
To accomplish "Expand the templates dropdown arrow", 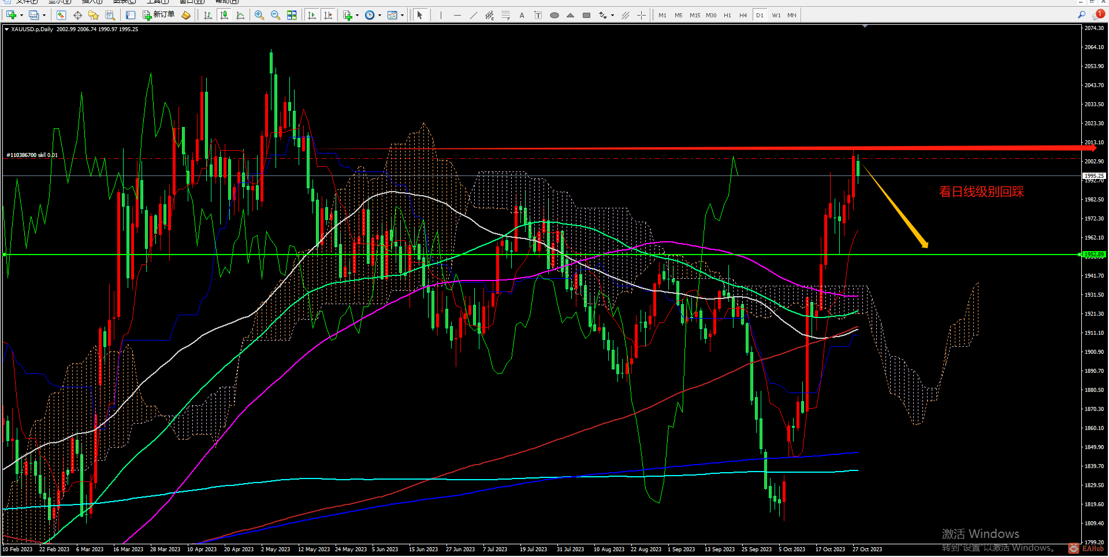I will coord(402,16).
